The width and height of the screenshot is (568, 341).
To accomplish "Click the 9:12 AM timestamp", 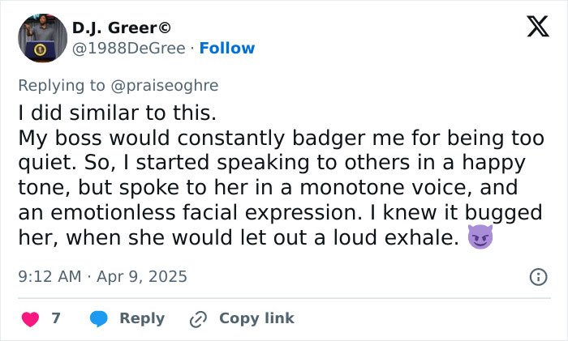I will click(x=49, y=276).
